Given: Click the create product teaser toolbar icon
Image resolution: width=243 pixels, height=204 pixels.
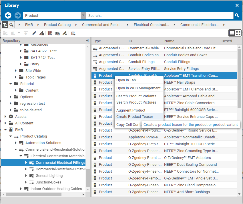Looking at the screenshot, I should [73, 33].
